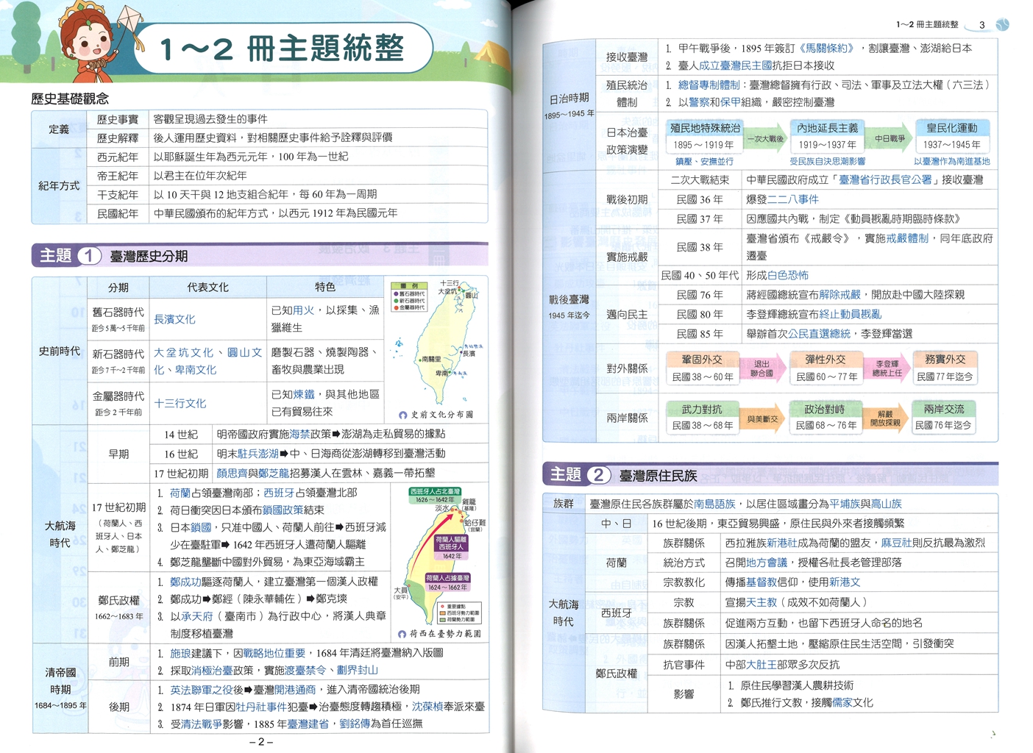
Task: Click the blue name '劉銘傳'
Action: tap(355, 724)
